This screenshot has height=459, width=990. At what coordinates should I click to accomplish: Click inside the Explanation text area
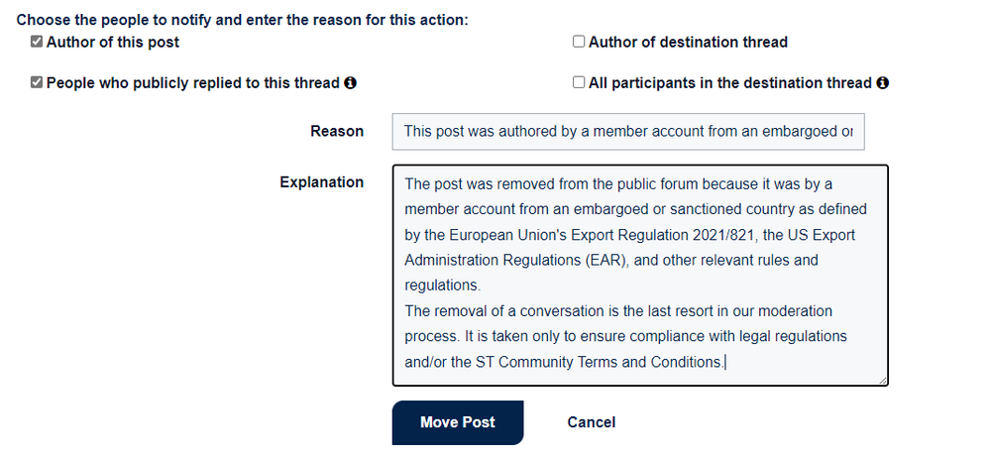(640, 276)
